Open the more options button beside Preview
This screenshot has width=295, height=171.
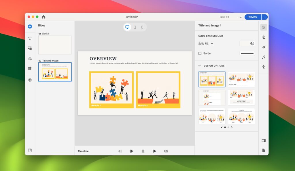tap(265, 17)
